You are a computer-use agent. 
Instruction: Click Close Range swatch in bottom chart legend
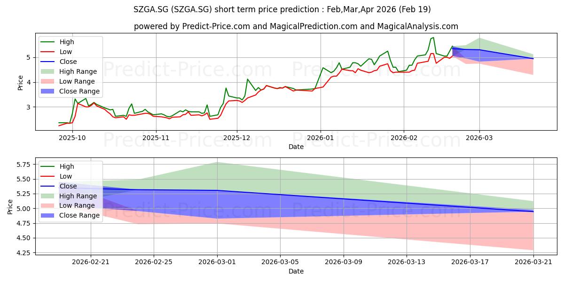(49, 216)
